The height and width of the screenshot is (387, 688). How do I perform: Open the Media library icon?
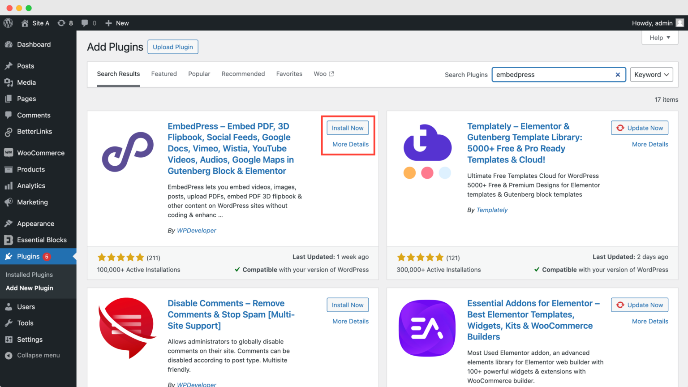click(10, 82)
